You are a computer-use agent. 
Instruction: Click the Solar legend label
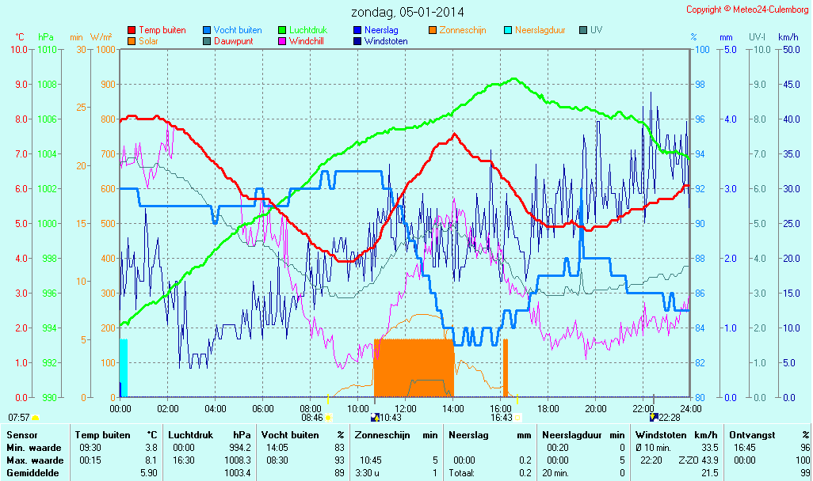point(148,41)
